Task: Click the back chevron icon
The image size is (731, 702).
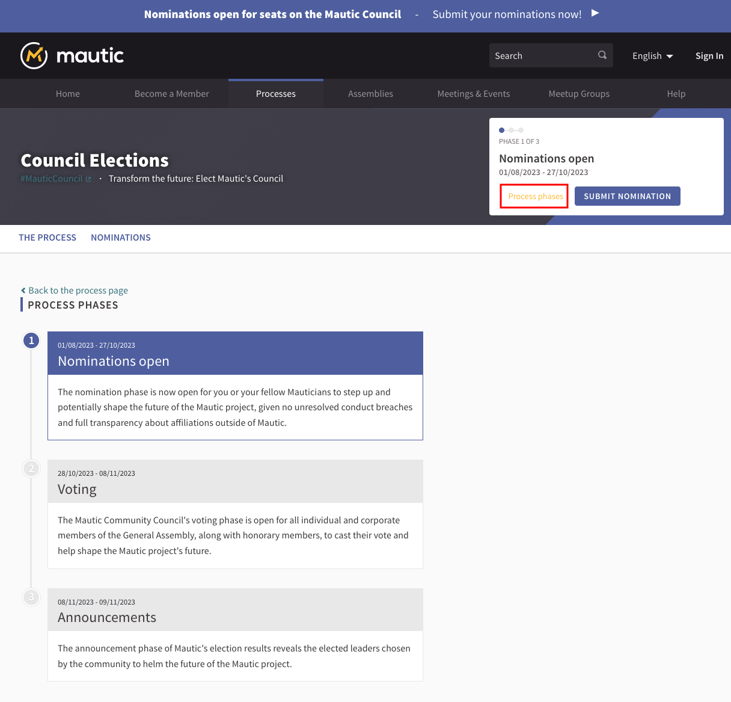Action: [x=23, y=291]
